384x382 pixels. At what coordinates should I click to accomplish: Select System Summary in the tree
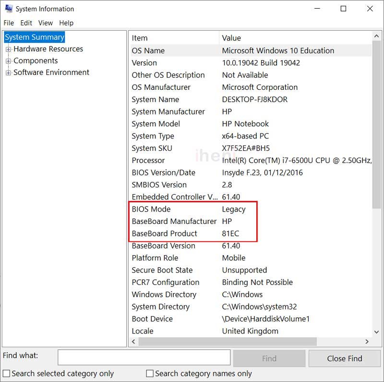[x=35, y=37]
